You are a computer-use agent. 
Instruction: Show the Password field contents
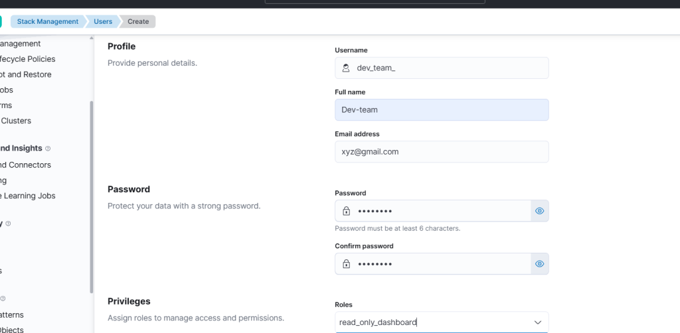539,211
